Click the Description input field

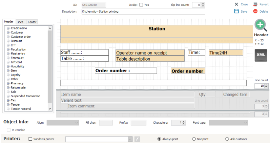tap(143, 12)
